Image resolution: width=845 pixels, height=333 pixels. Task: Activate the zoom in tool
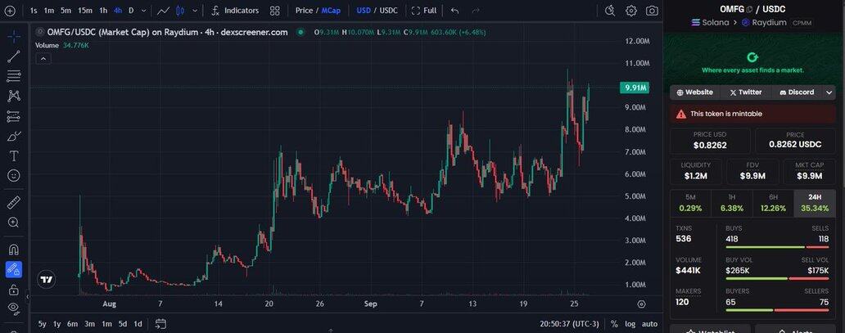(x=14, y=223)
